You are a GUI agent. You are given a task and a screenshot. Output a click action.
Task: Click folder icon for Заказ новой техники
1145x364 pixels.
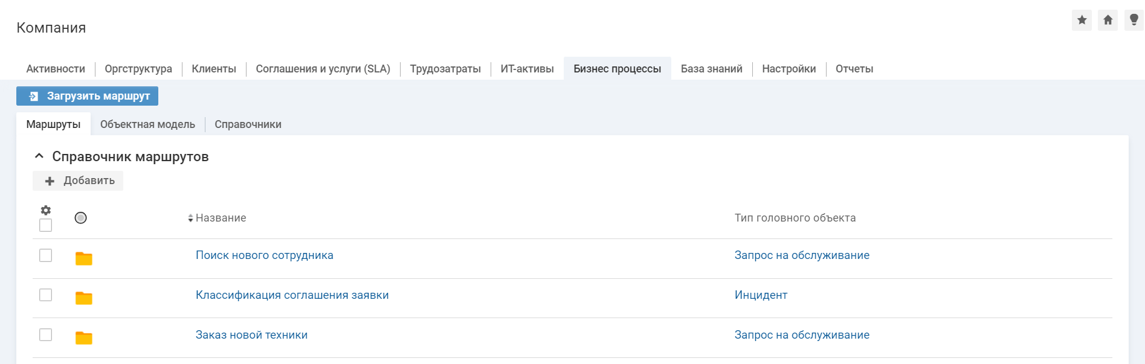pyautogui.click(x=83, y=338)
